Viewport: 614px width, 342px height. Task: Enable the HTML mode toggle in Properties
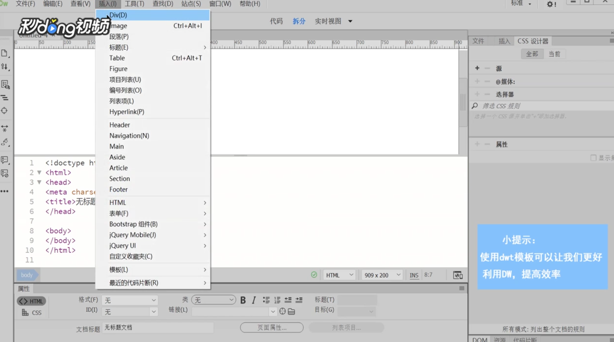31,301
